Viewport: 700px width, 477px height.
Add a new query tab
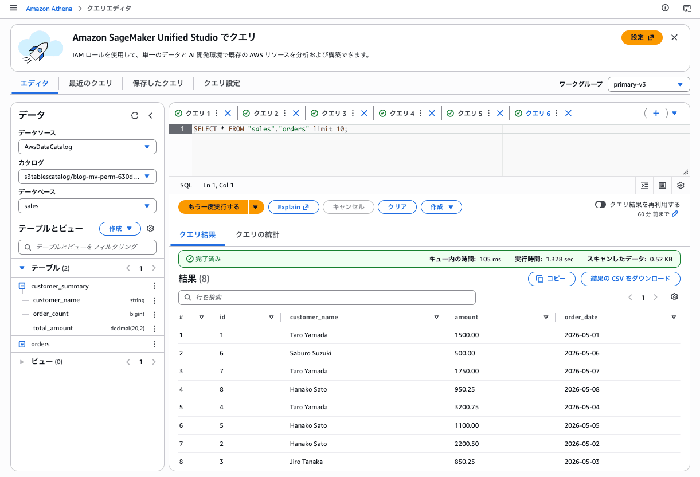(656, 113)
